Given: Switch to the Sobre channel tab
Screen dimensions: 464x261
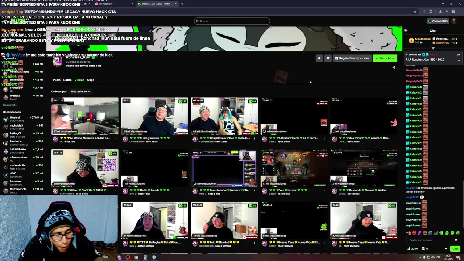Looking at the screenshot, I should (67, 80).
